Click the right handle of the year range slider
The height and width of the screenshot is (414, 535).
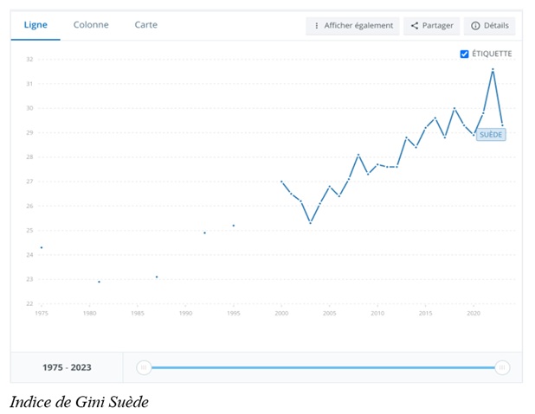point(502,367)
